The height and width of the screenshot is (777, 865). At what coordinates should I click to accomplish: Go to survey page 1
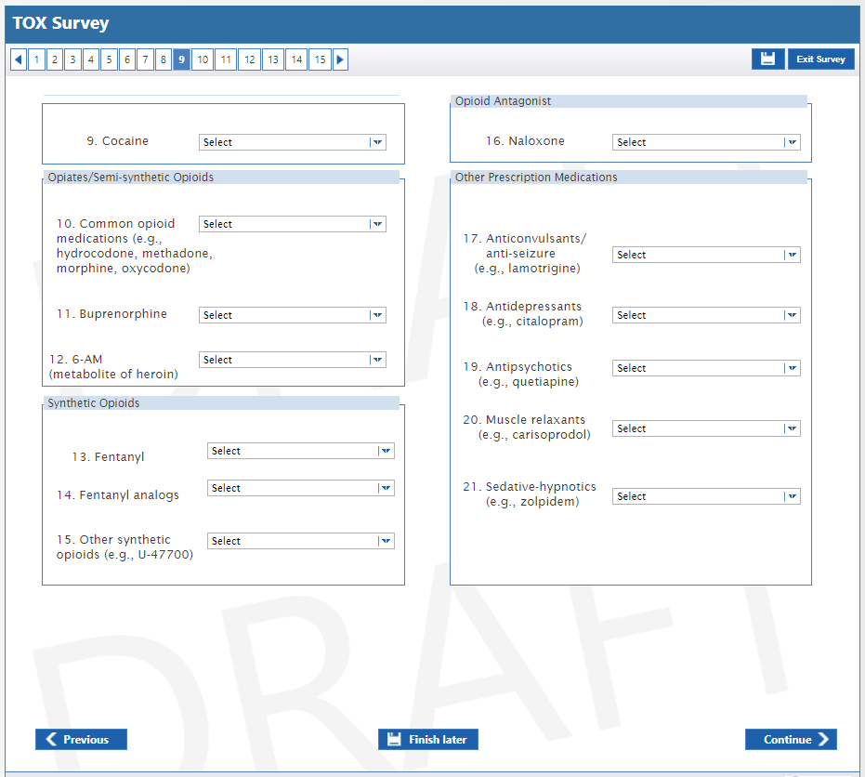click(36, 59)
